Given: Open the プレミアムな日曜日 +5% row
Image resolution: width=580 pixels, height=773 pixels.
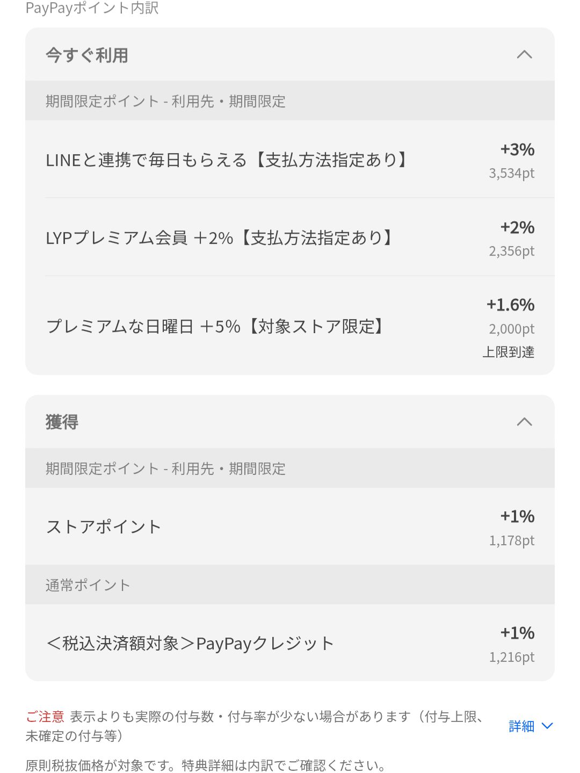Looking at the screenshot, I should (290, 326).
